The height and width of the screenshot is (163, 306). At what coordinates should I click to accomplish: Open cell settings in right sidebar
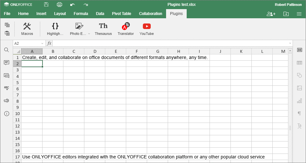(x=299, y=50)
